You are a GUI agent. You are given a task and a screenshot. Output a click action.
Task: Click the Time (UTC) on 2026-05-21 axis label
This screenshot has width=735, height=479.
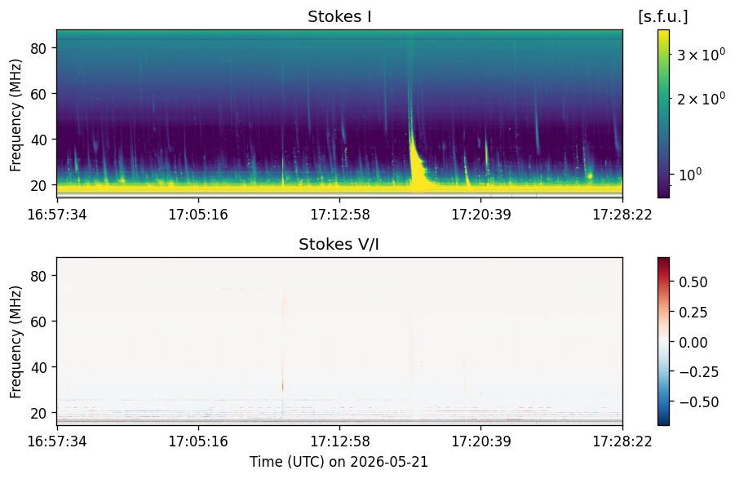pyautogui.click(x=339, y=462)
